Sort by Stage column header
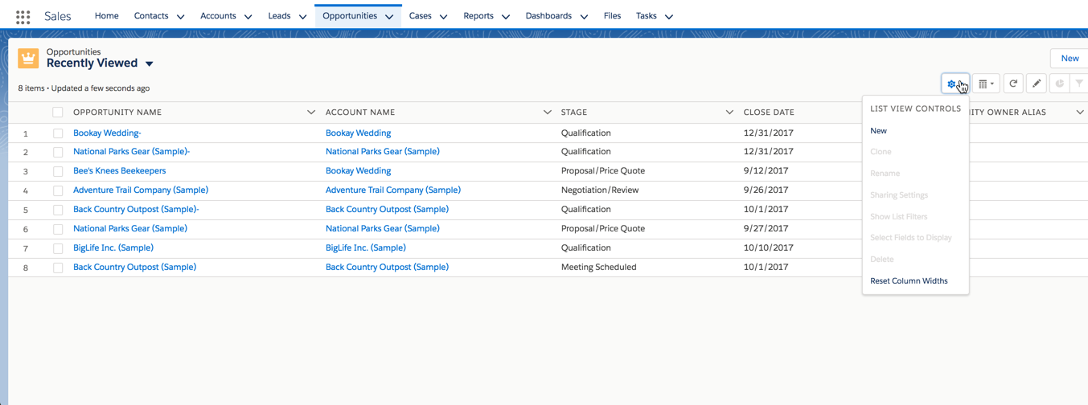Screen dimensions: 1088x405 (574, 112)
